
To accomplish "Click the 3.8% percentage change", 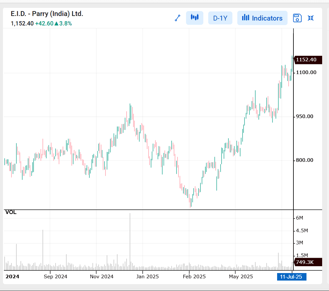I will point(66,23).
